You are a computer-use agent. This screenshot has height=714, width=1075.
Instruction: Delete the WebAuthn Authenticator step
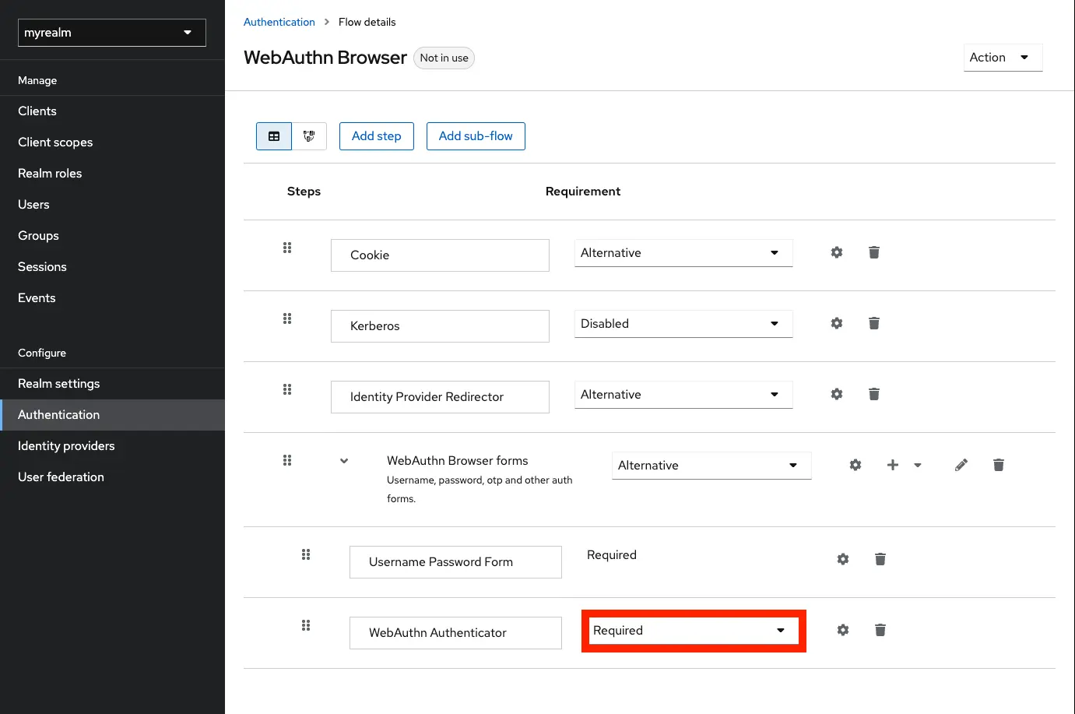point(880,630)
